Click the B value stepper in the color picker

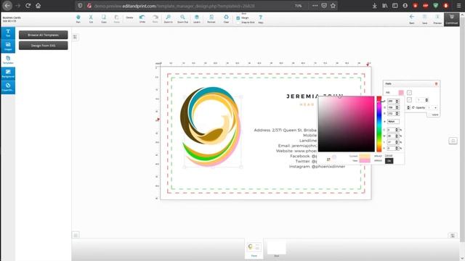click(397, 113)
